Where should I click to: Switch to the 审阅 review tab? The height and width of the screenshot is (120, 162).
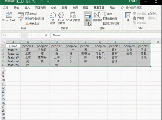pyautogui.click(x=75, y=8)
